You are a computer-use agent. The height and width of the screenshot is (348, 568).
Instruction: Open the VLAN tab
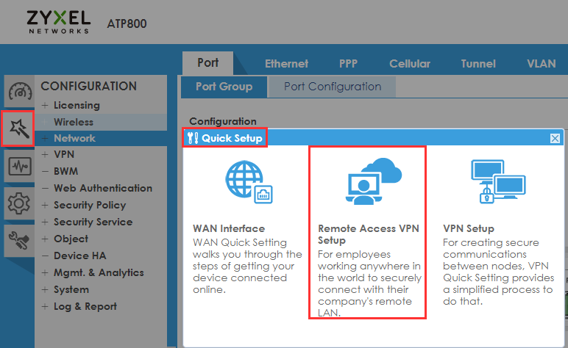tap(542, 64)
